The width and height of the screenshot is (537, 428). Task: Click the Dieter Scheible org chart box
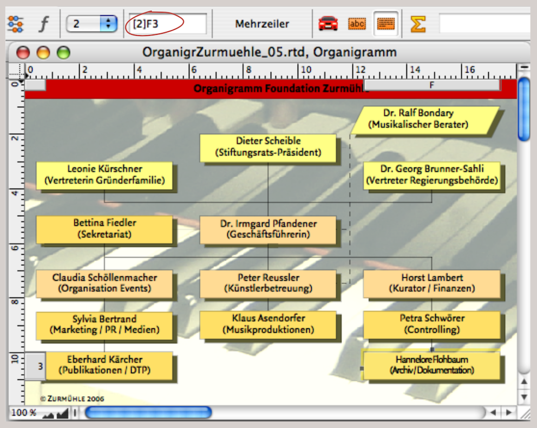pyautogui.click(x=268, y=147)
